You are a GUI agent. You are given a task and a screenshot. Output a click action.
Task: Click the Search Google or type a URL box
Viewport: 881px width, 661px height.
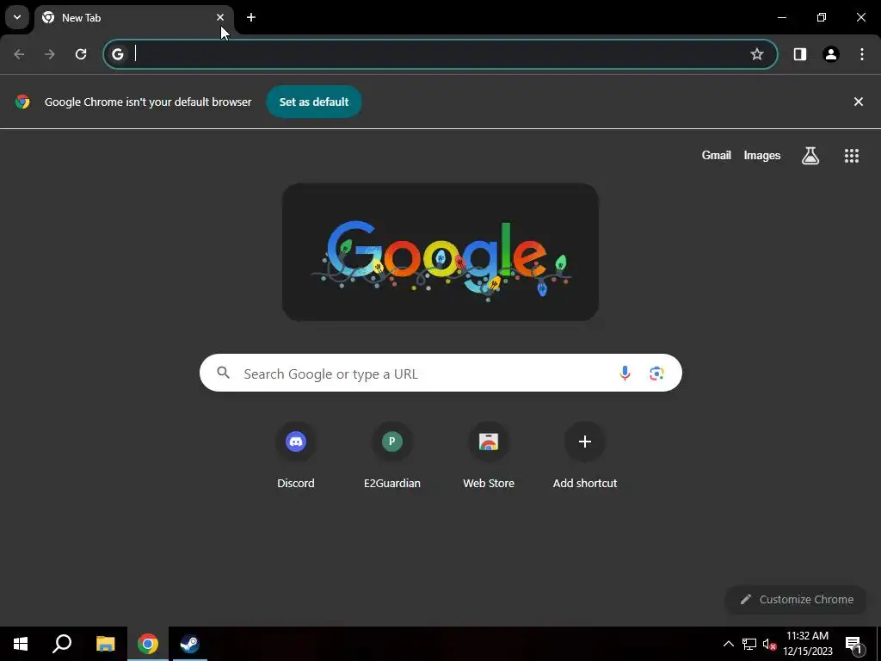440,374
